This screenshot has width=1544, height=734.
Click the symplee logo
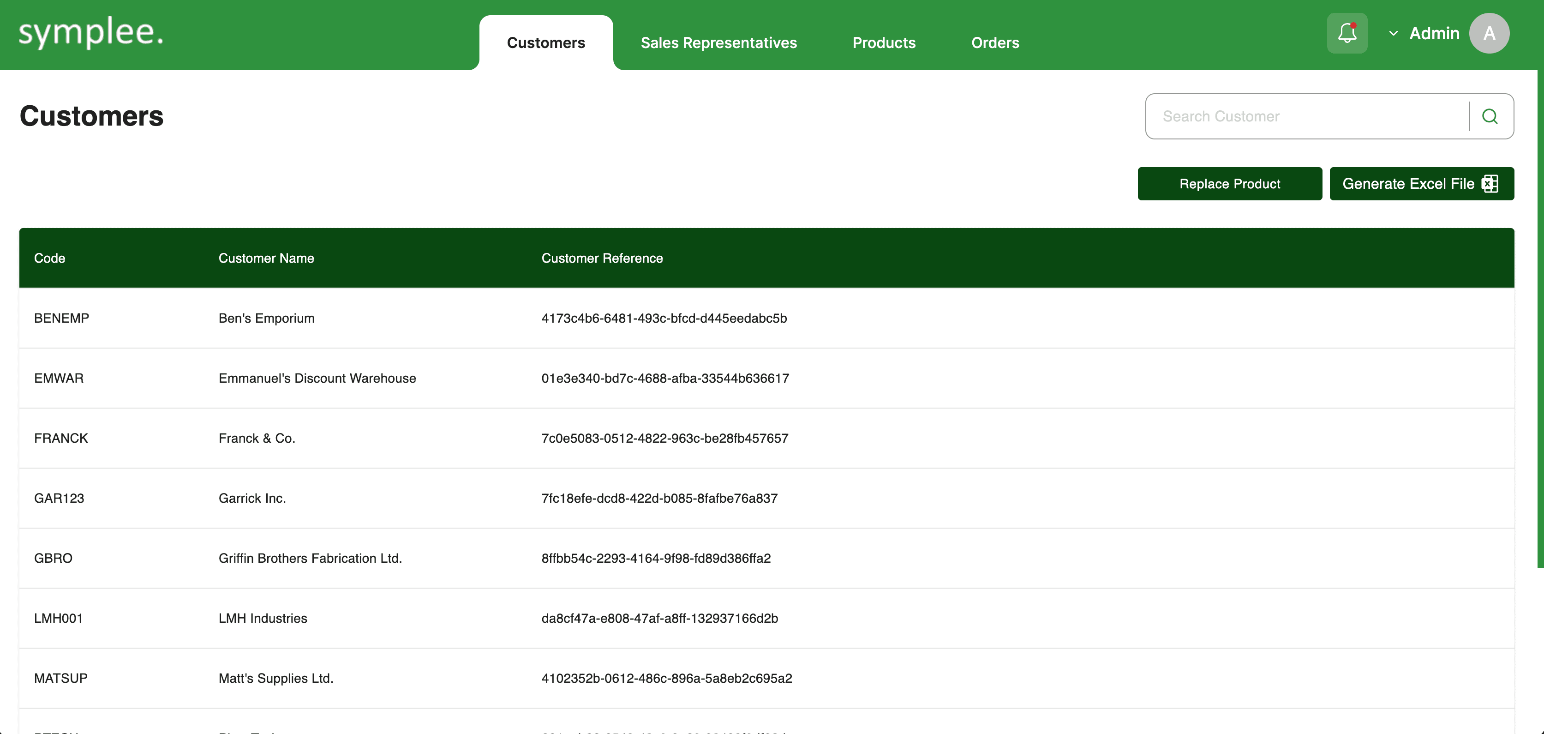[90, 32]
